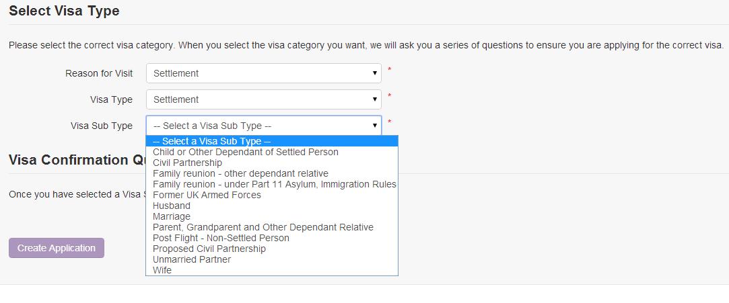Select Child or Other Dependant of Settled Person

click(245, 152)
